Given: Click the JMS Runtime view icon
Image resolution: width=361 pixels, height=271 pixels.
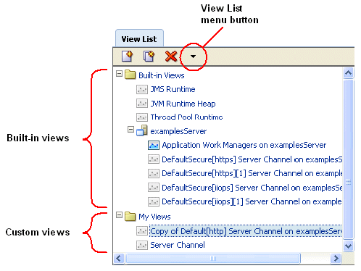Looking at the screenshot, I should 142,89.
